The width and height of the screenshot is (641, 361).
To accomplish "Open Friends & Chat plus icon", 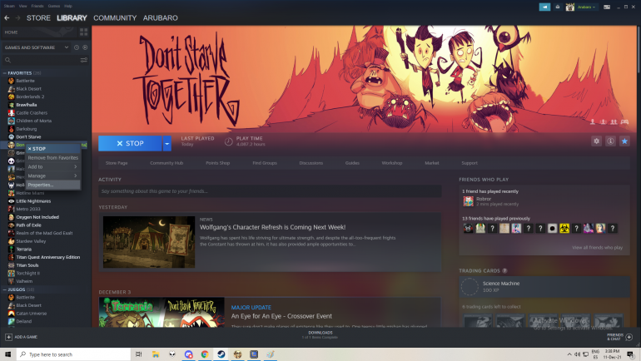I will 629,337.
